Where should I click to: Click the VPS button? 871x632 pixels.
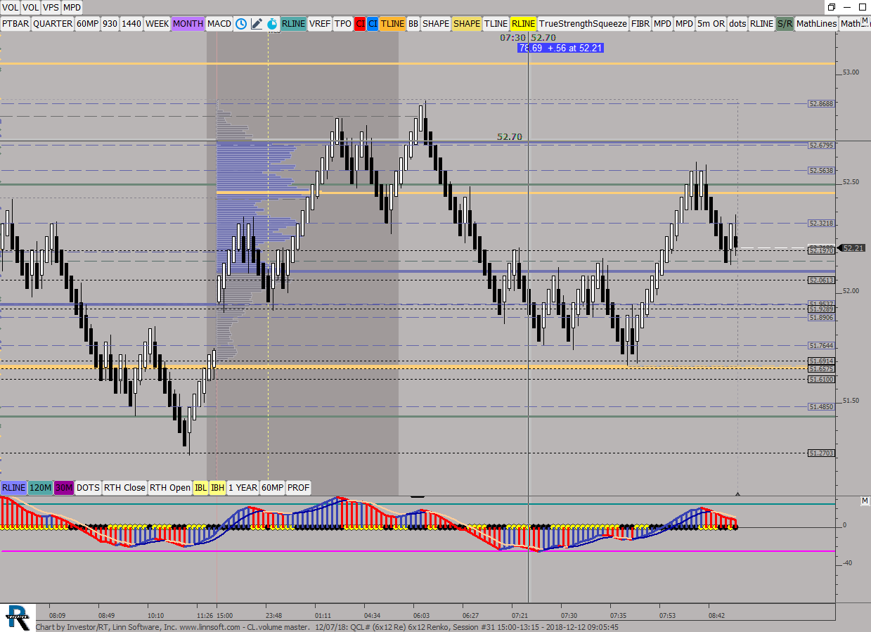click(51, 7)
